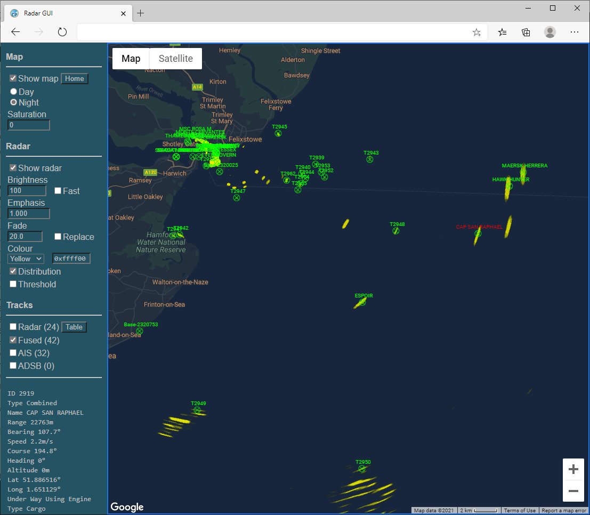Bookmark this page with the star icon
Screen dimensions: 590x515
[476, 32]
